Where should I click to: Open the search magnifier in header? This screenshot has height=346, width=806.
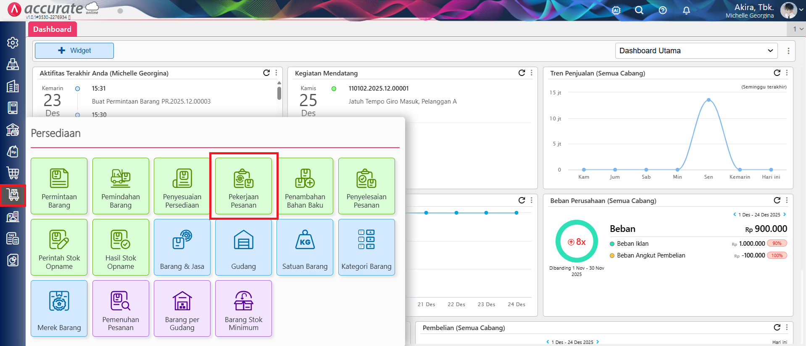point(639,10)
